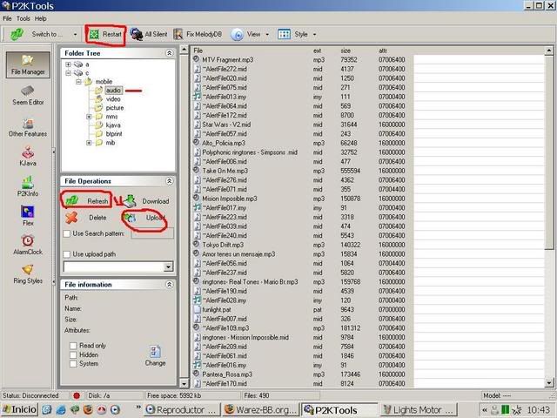
Task: Open the upload path combo box dropdown
Action: click(x=168, y=266)
